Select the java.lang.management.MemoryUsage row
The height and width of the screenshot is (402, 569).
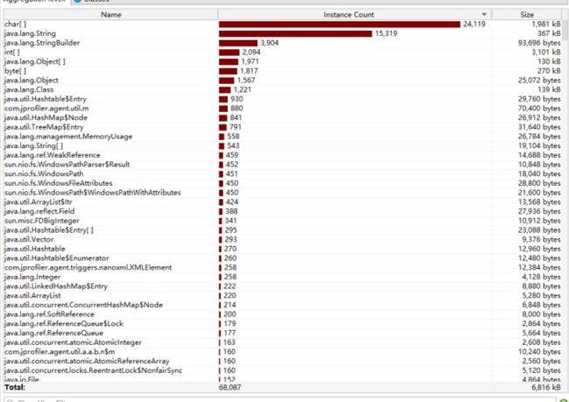click(283, 137)
